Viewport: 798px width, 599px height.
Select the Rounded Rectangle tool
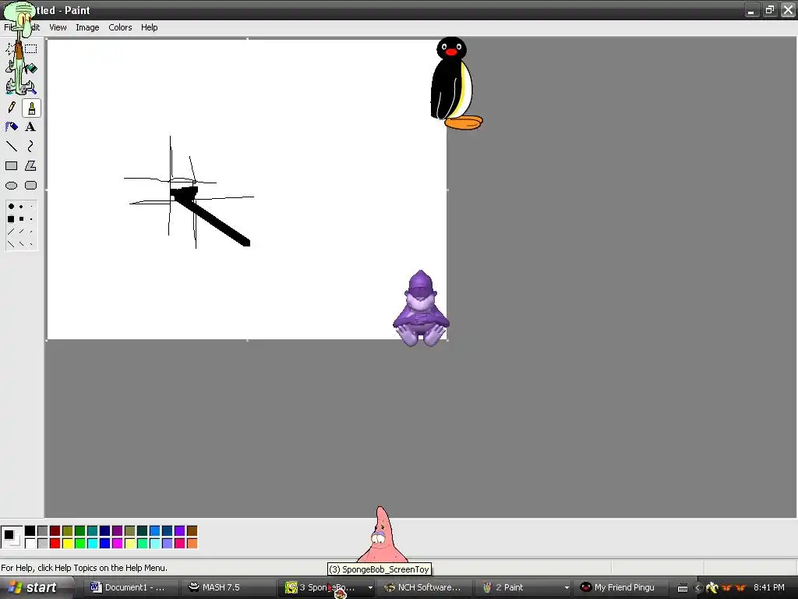click(x=31, y=186)
